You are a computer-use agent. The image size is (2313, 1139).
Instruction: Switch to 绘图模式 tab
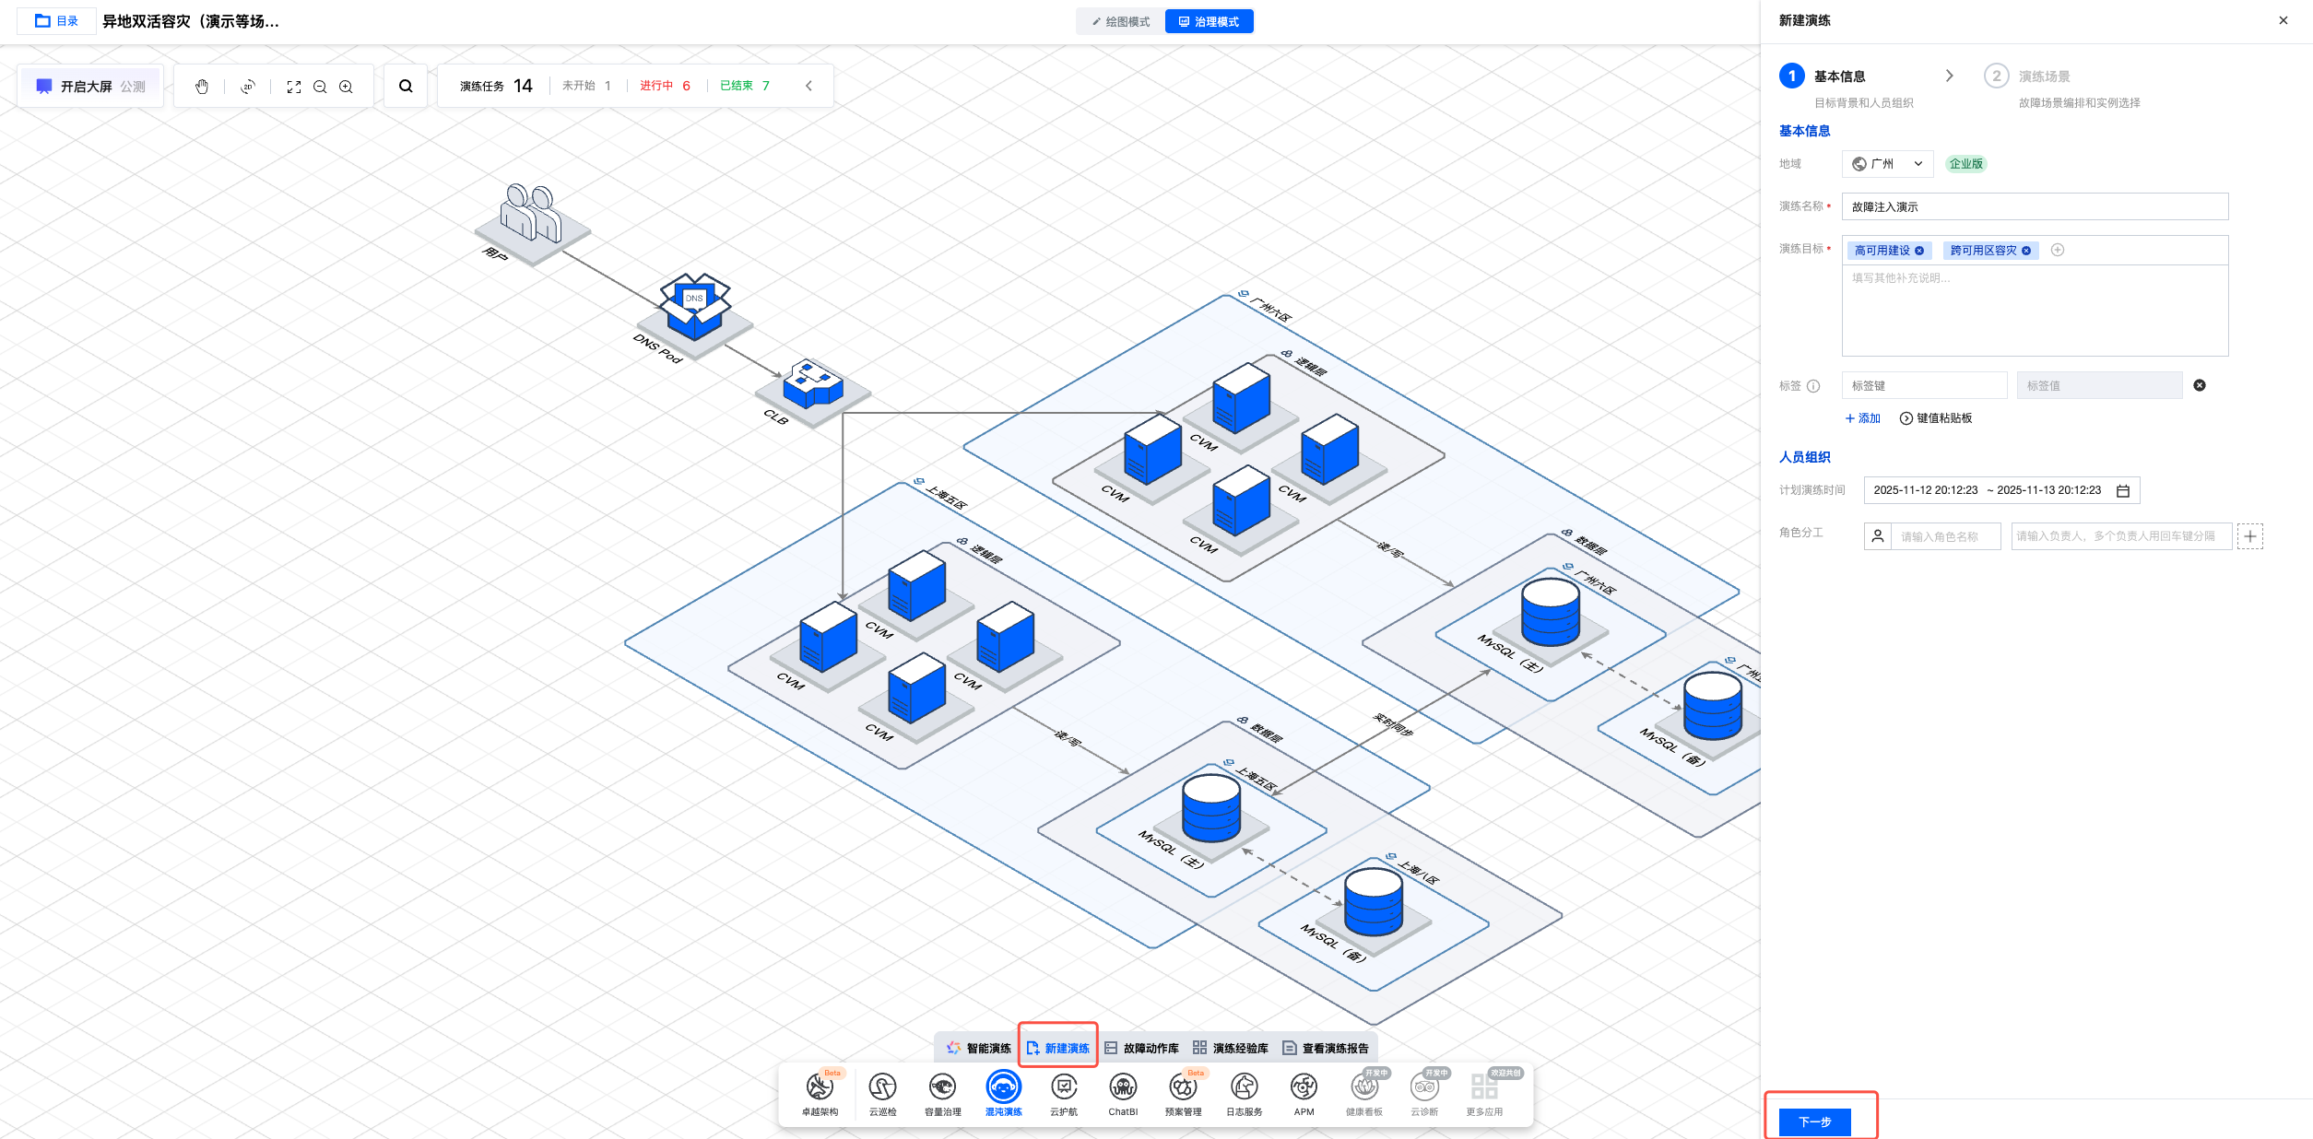(x=1121, y=21)
